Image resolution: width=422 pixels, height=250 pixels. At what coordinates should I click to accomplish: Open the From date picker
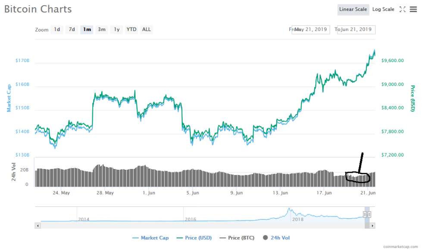point(311,29)
